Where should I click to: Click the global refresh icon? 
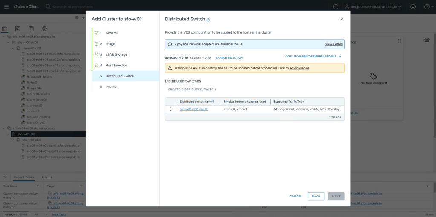click(336, 7)
